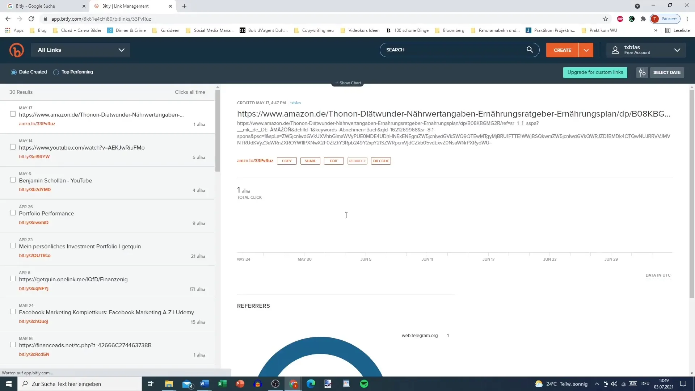Click the Windows taskbar search box
The width and height of the screenshot is (695, 391).
point(80,384)
